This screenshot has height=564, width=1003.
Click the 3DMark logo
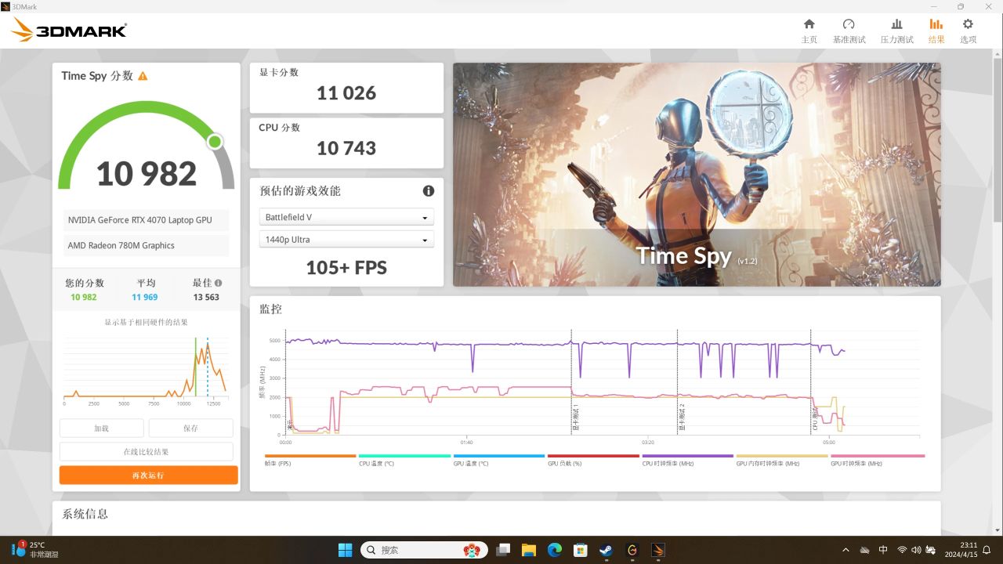pyautogui.click(x=69, y=31)
